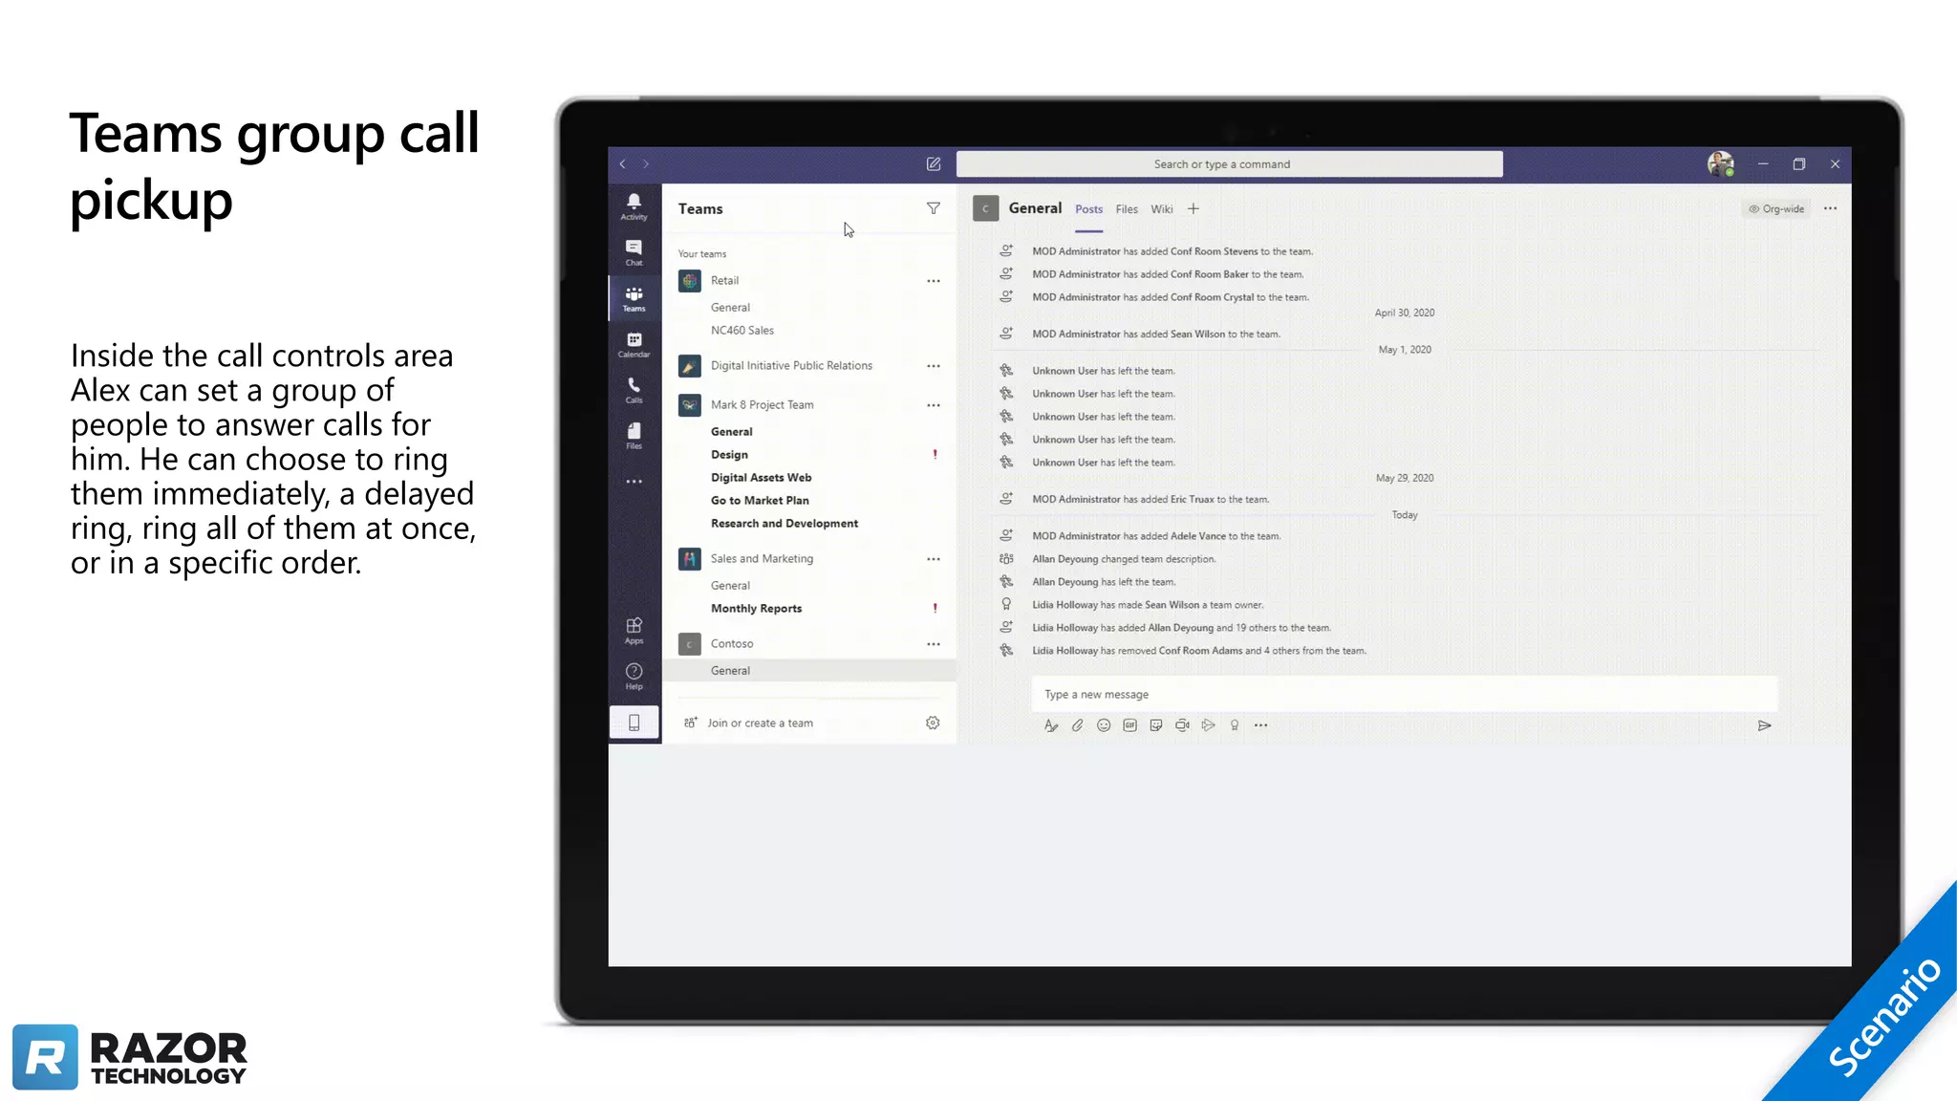Screen dimensions: 1957x1101
Task: Open the Files sidebar icon
Action: tap(634, 435)
